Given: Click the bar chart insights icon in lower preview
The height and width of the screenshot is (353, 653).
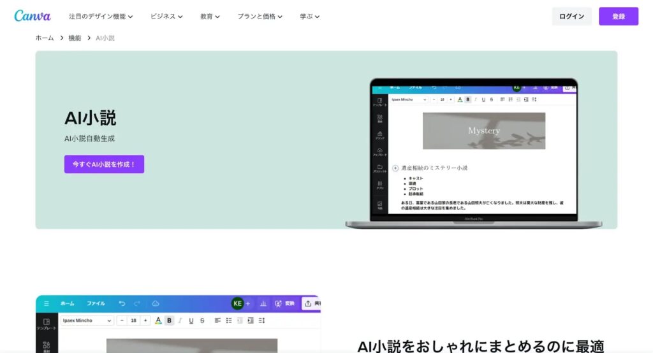Looking at the screenshot, I should click(263, 303).
